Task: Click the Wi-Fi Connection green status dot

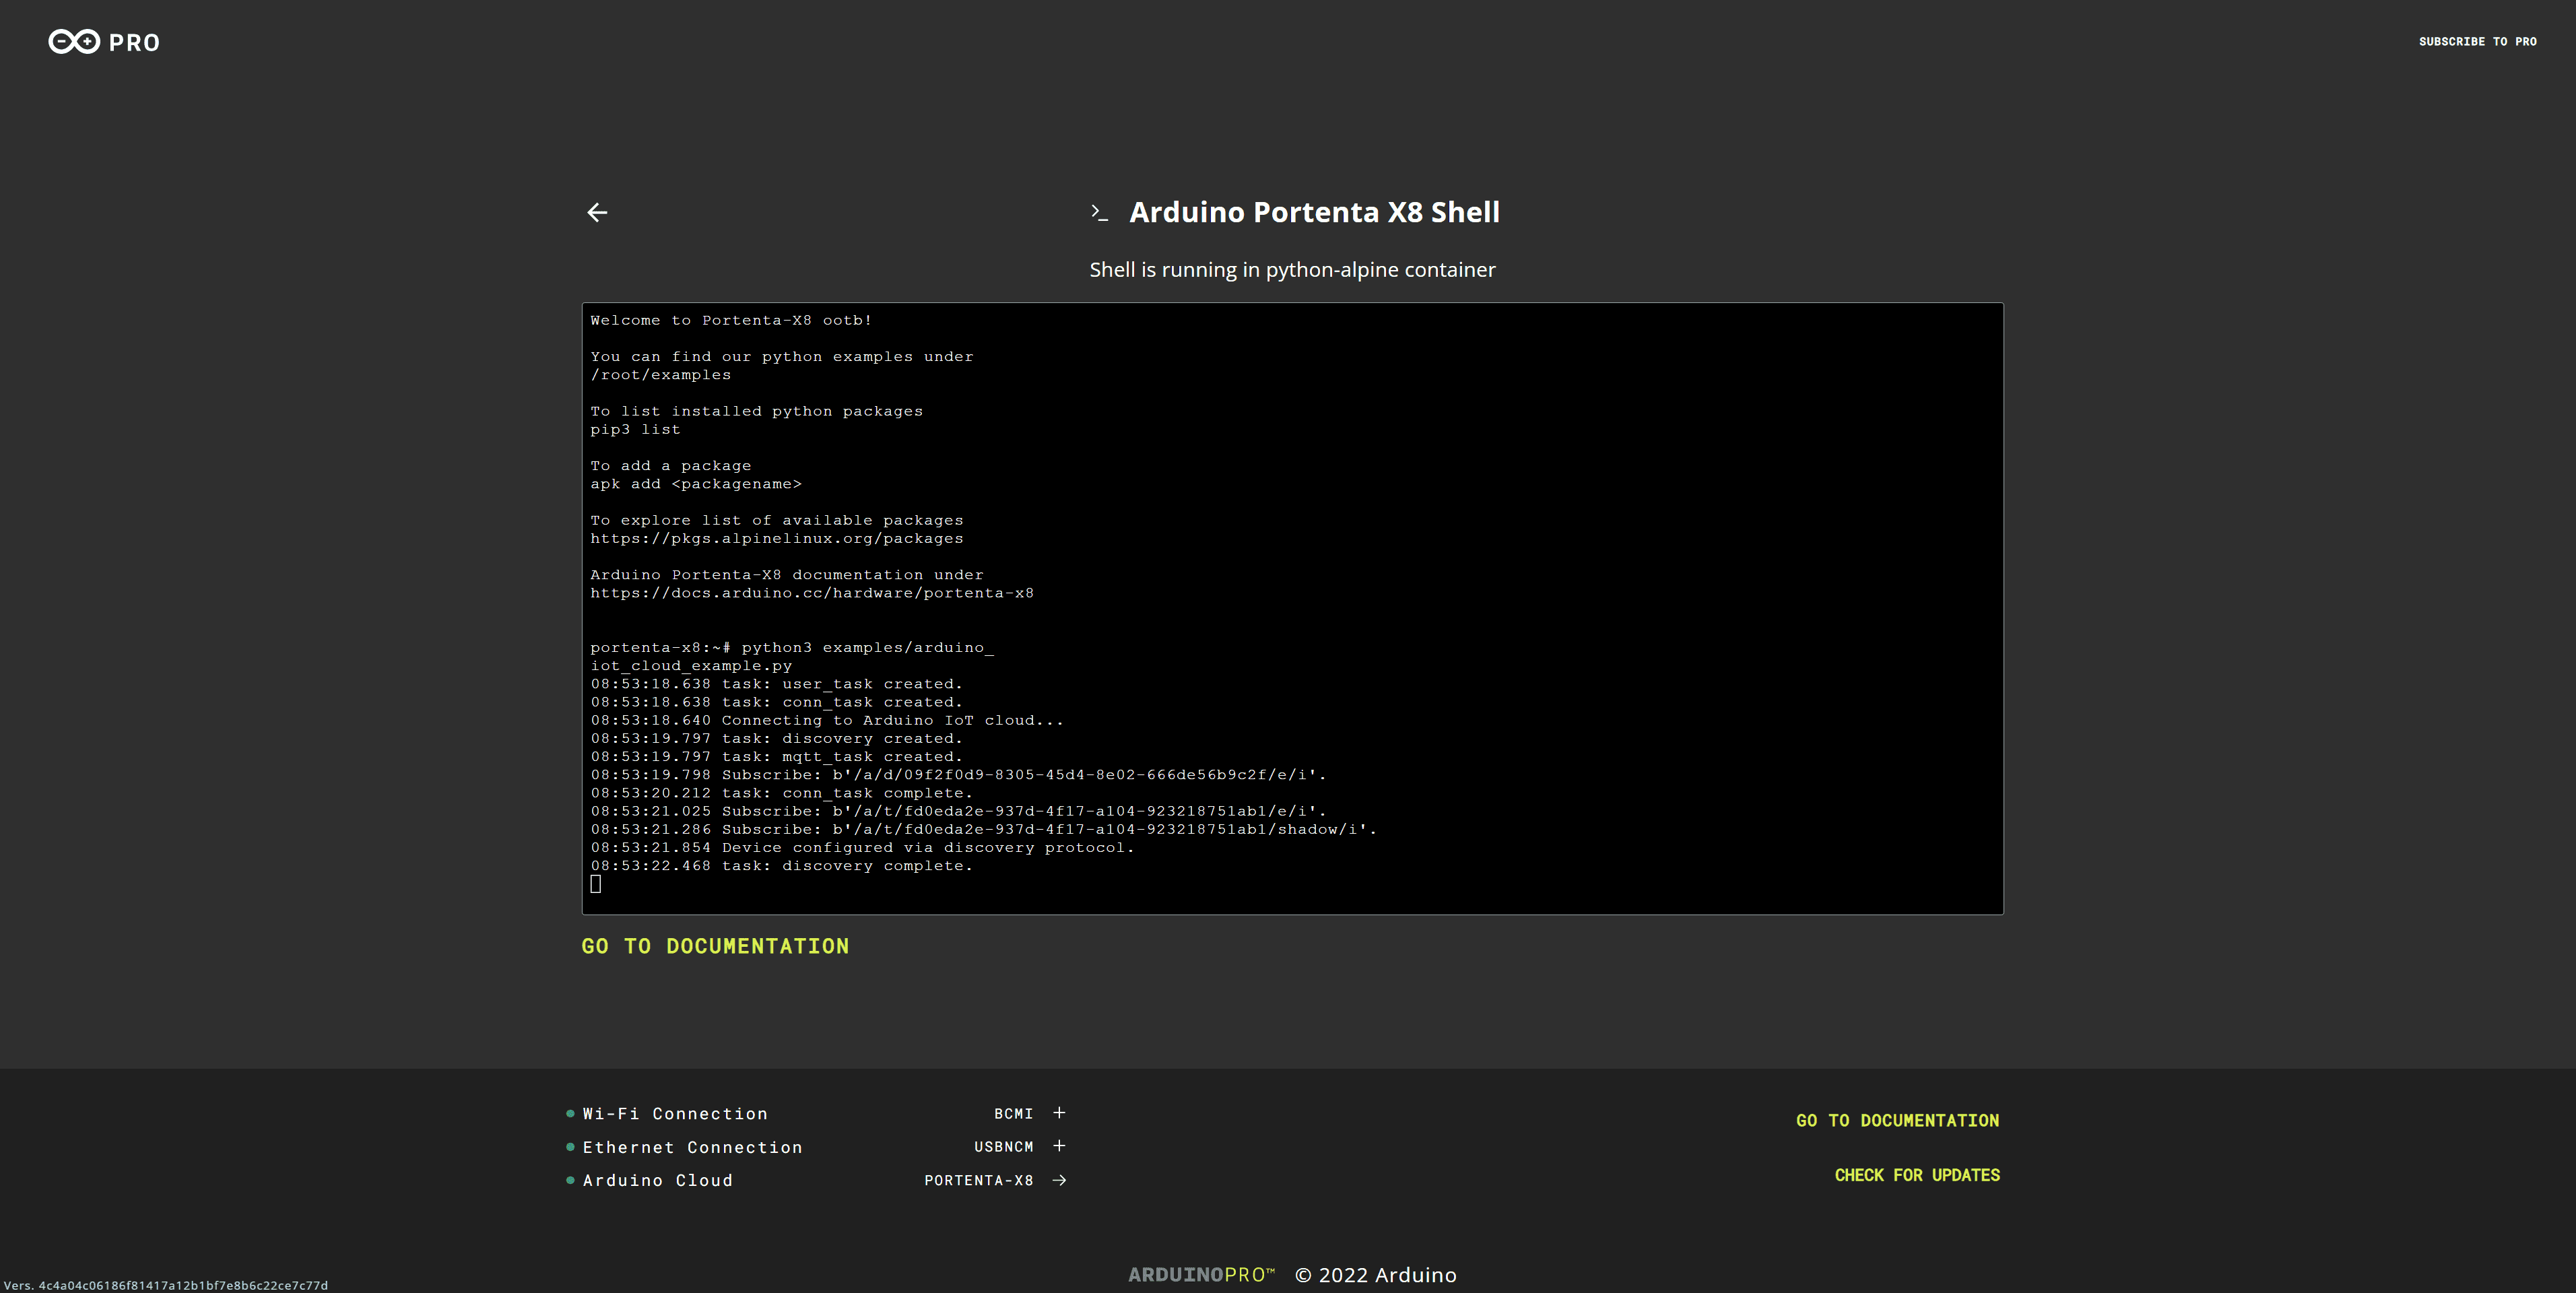Action: [x=570, y=1113]
